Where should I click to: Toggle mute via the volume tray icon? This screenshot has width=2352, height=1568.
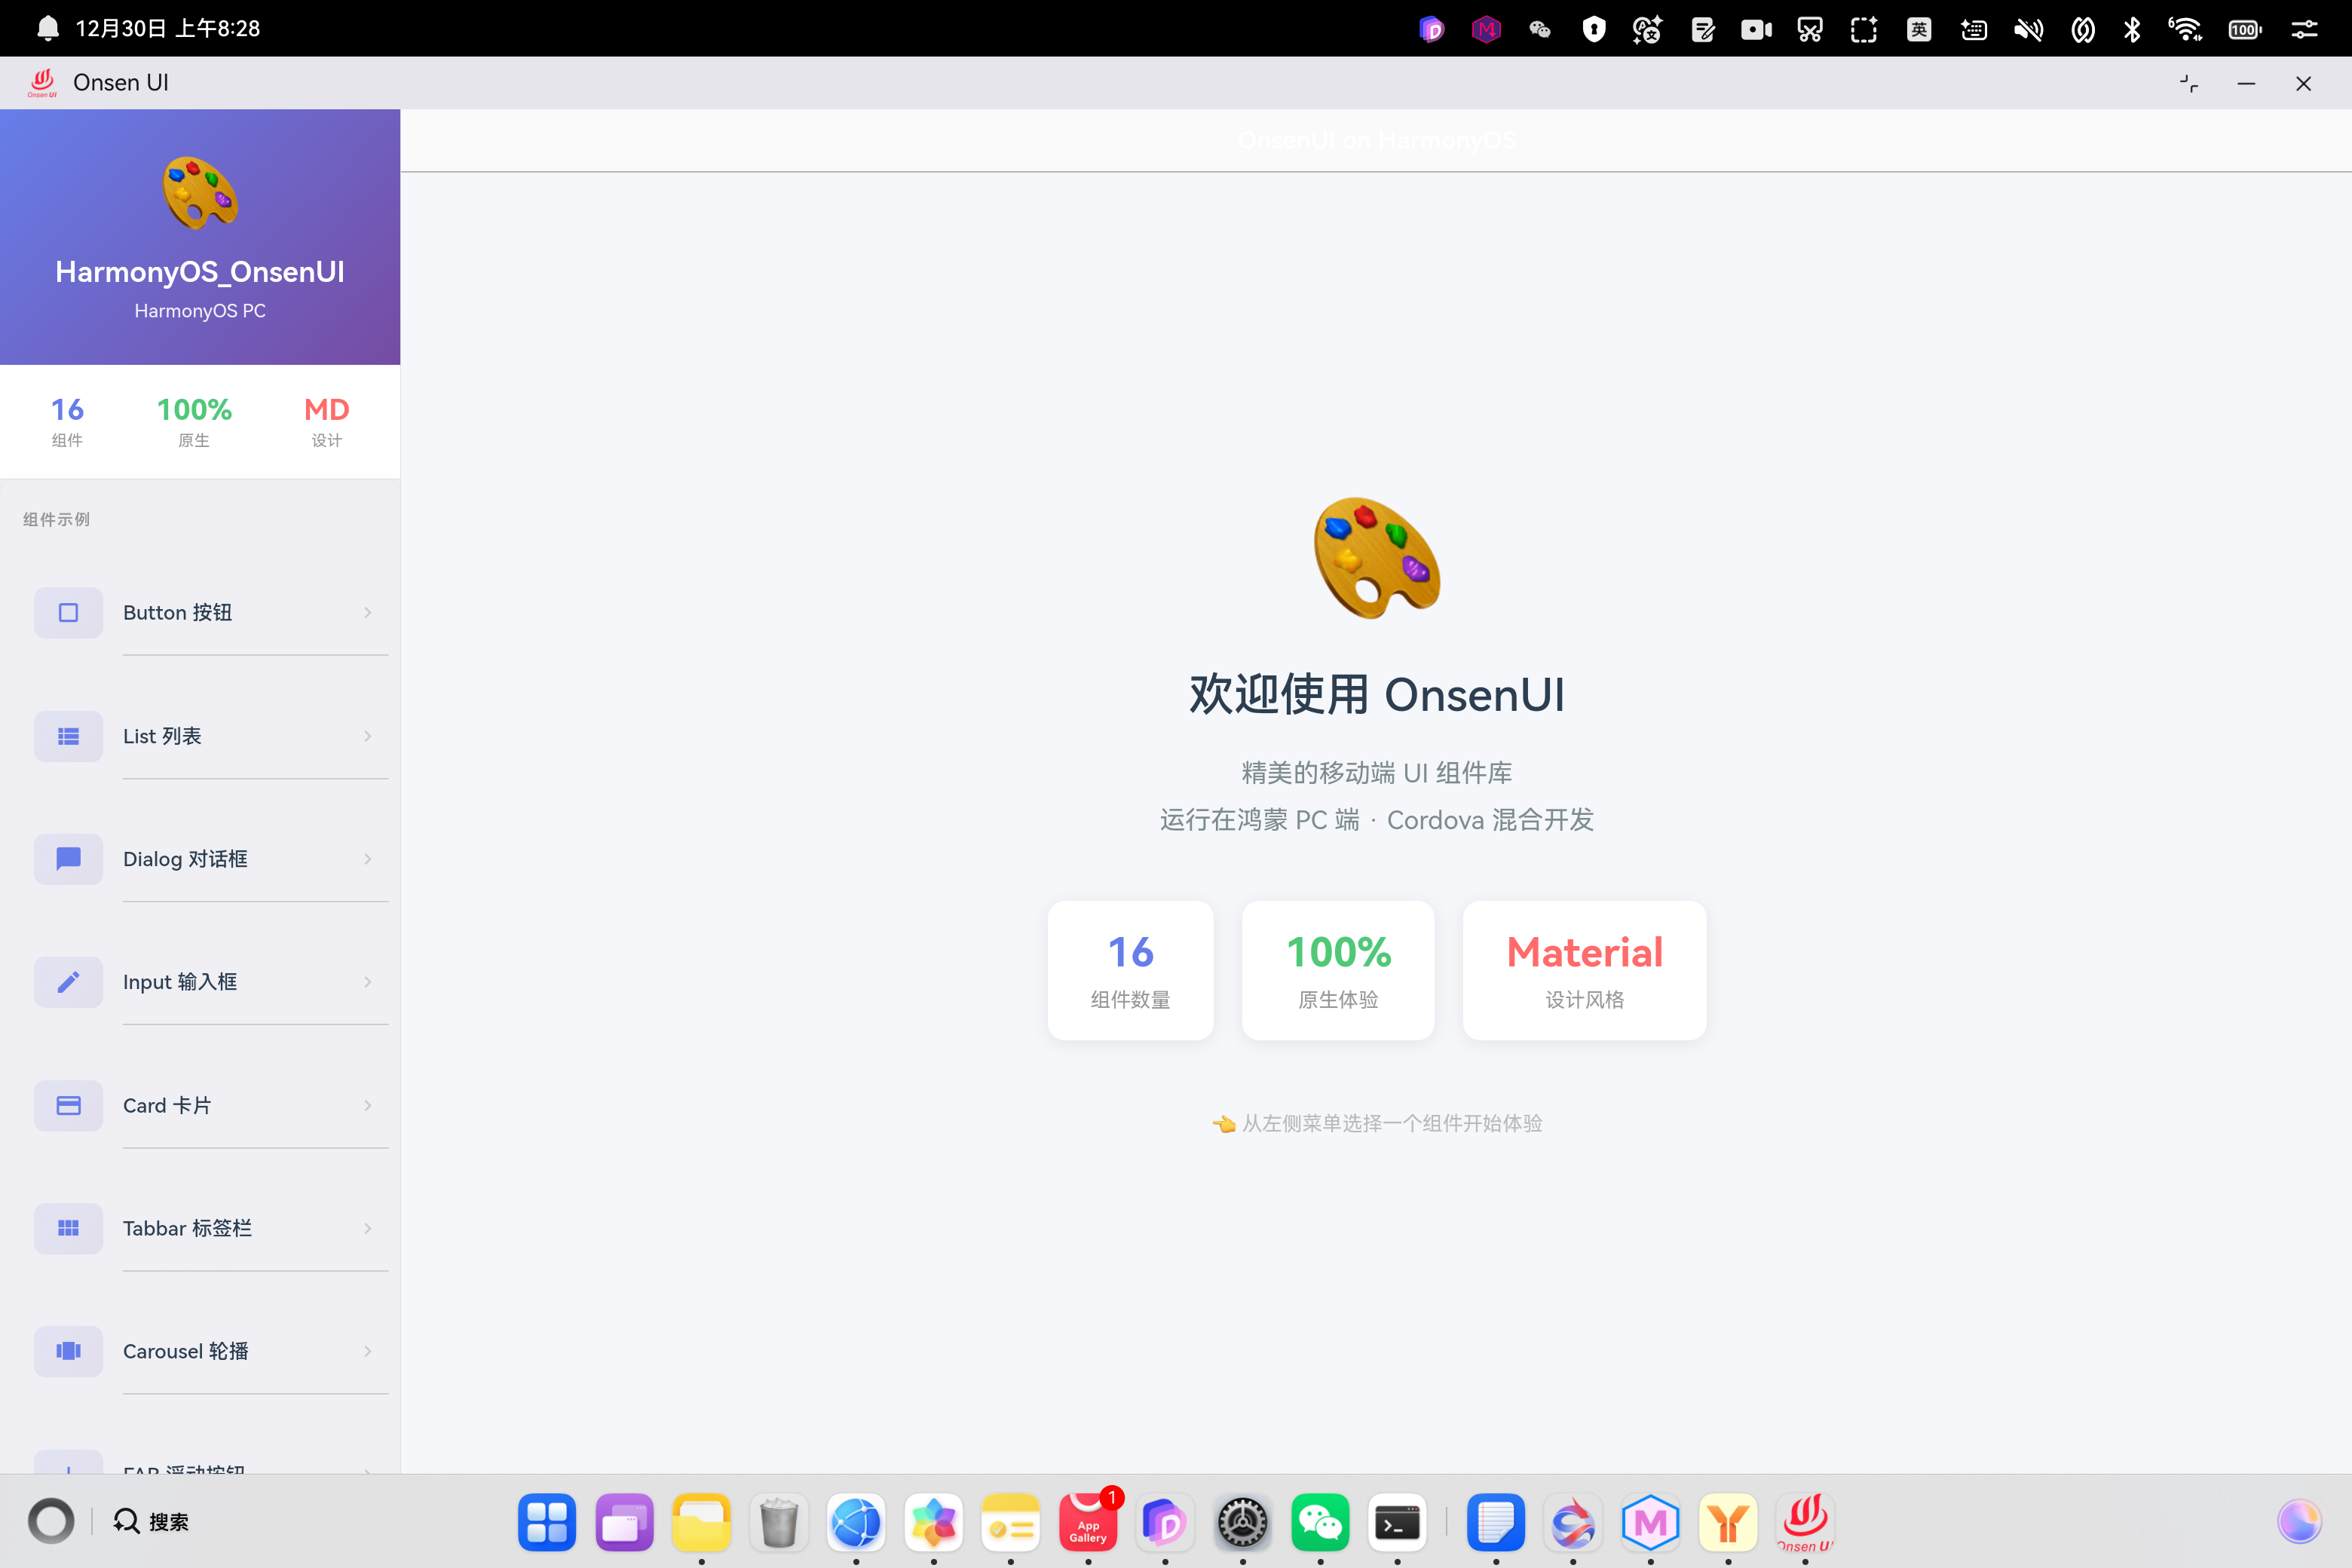click(x=2029, y=29)
